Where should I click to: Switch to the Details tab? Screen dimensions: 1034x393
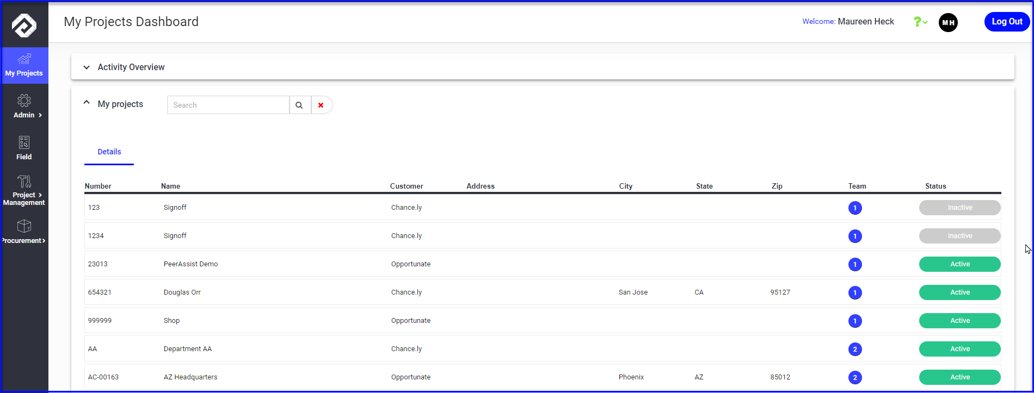[x=109, y=152]
